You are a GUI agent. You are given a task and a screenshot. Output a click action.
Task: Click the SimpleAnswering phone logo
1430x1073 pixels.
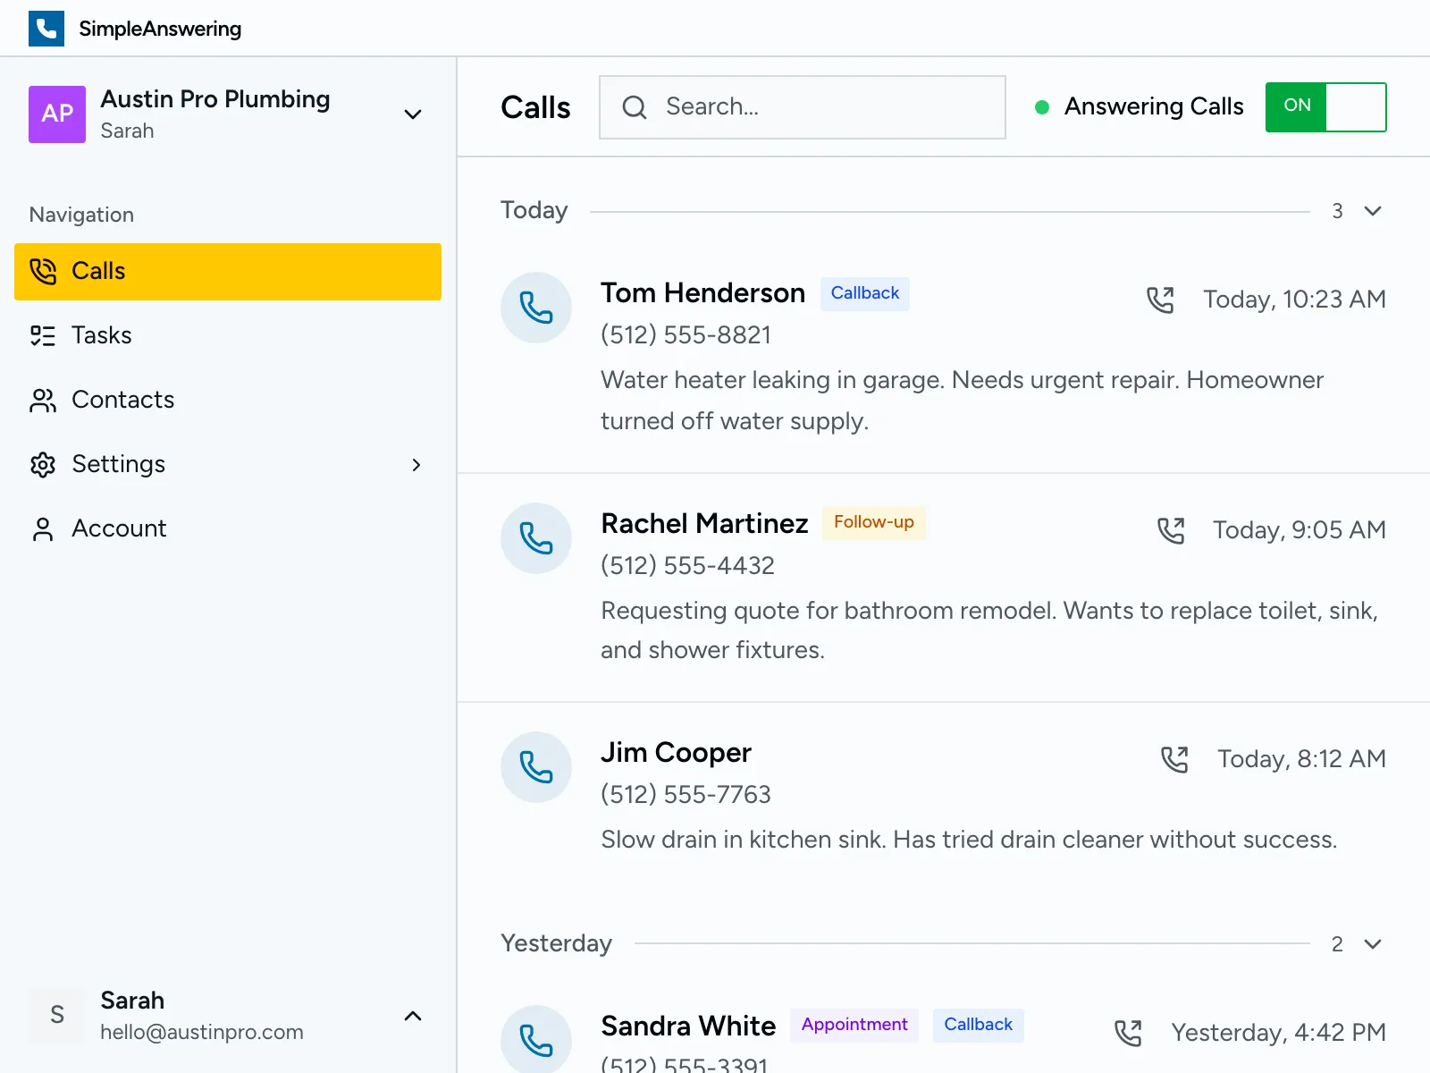46,28
